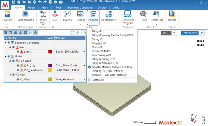Image resolution: width=208 pixels, height=126 pixels.
Task: Open Wire_Alwire.mtx material dropdown
Action: pos(84,79)
